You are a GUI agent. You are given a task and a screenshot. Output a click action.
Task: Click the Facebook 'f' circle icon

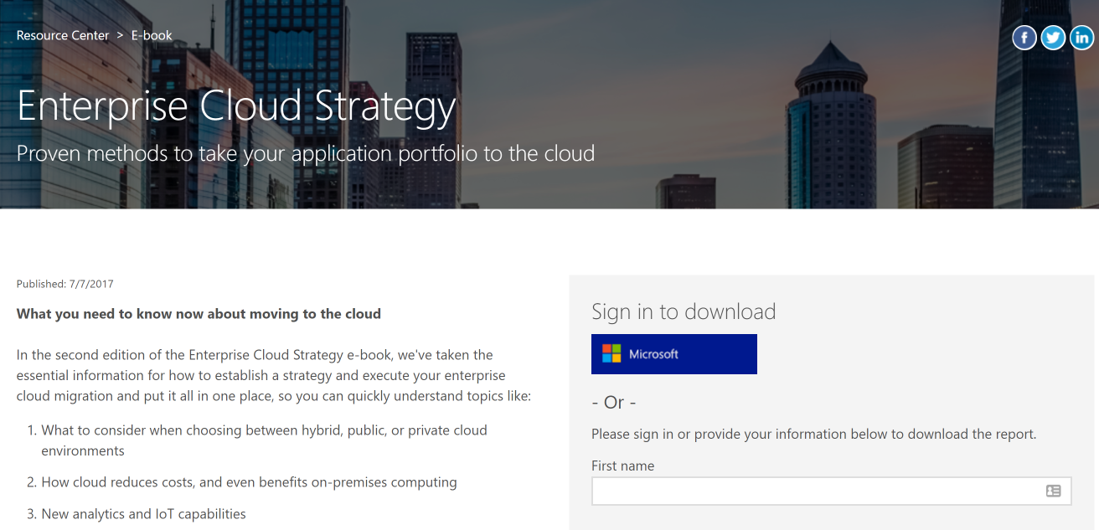1024,38
